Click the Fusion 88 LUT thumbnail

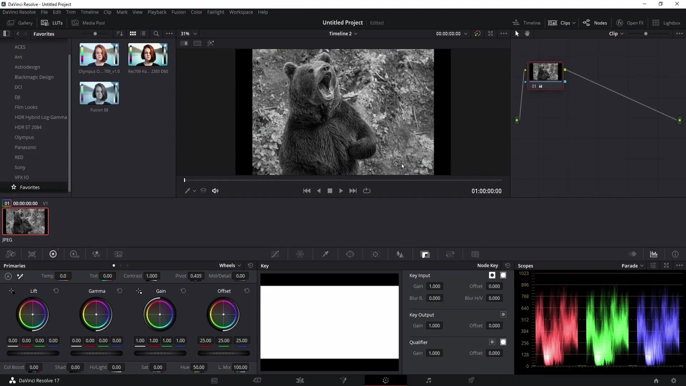pos(99,93)
